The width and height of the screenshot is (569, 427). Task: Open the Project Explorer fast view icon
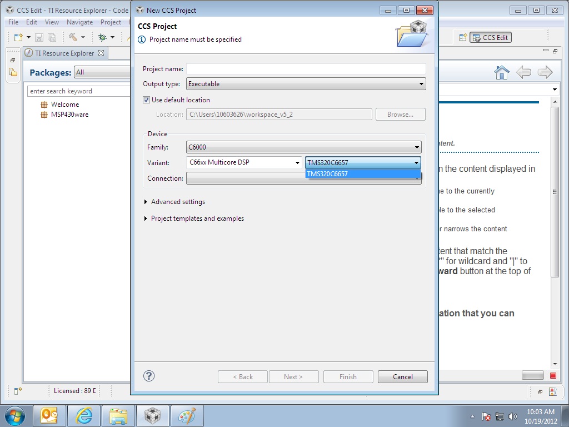(x=13, y=72)
